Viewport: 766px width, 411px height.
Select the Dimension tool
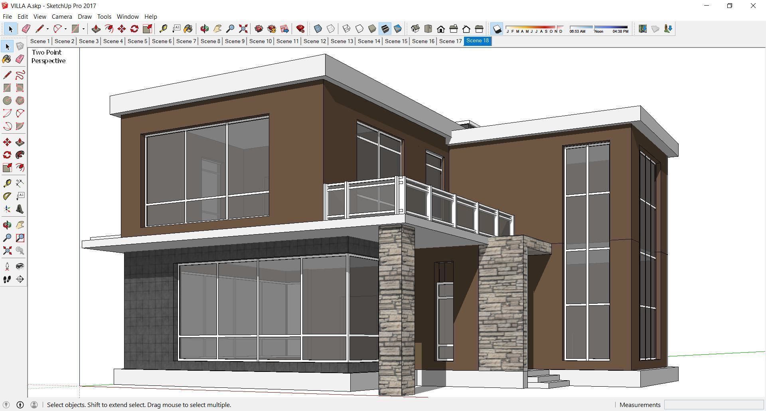(x=20, y=183)
